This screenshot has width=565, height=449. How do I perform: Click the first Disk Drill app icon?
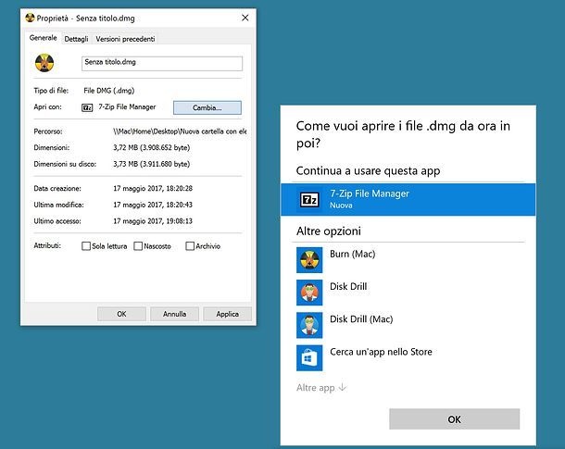tap(308, 293)
